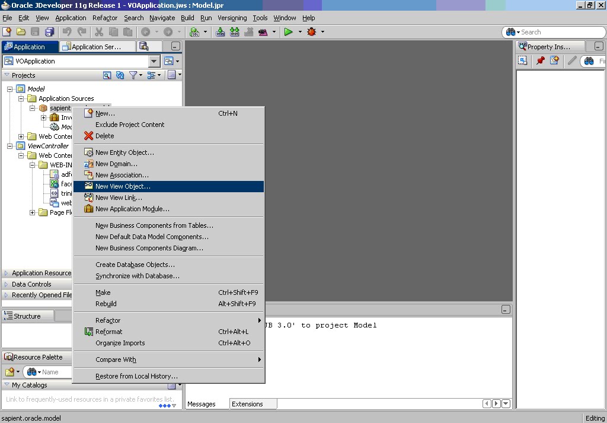Open the VOApplication combo box dropdown

coord(154,61)
